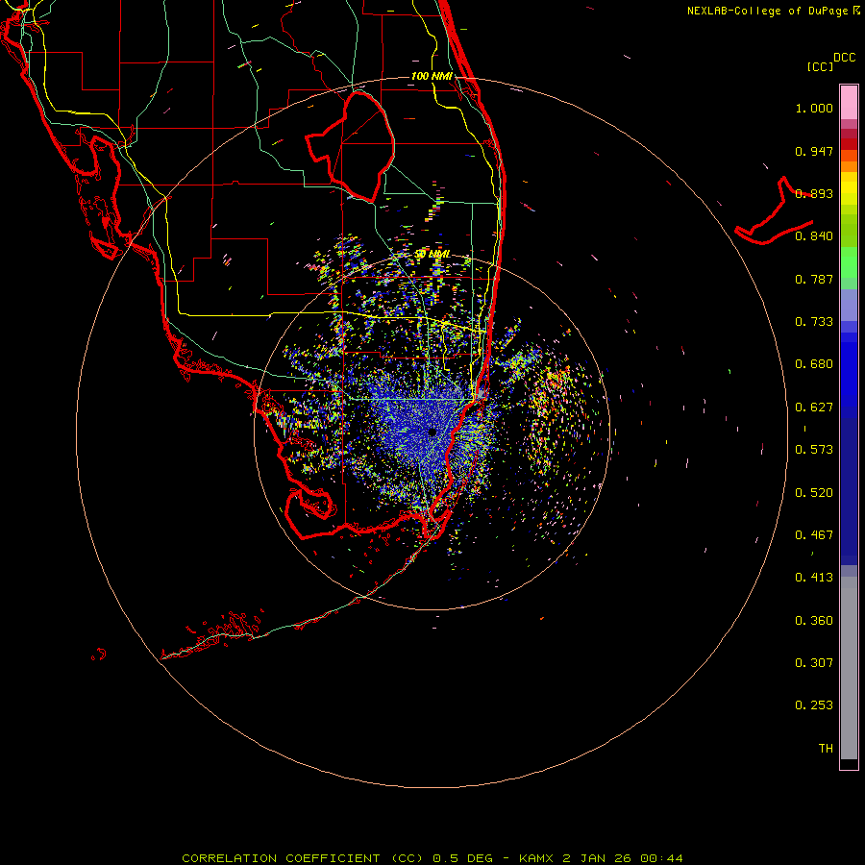
Task: Click the 0.307 scale value
Action: (x=814, y=663)
